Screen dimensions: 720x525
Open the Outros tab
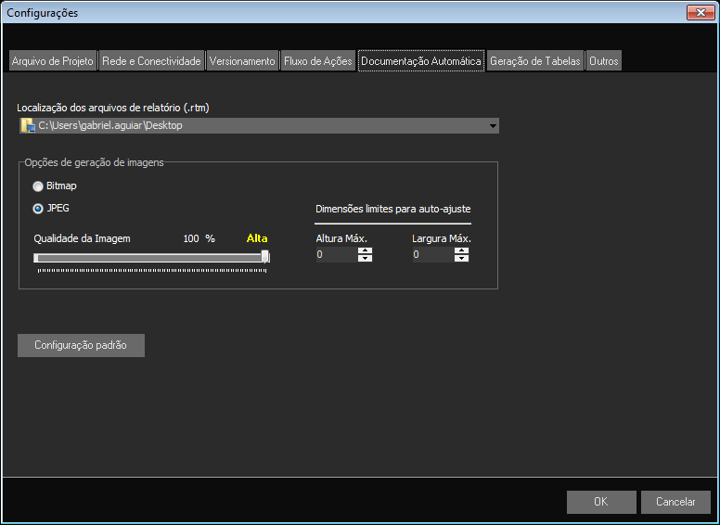coord(603,61)
